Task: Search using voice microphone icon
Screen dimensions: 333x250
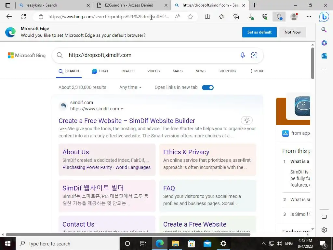Action: click(243, 55)
